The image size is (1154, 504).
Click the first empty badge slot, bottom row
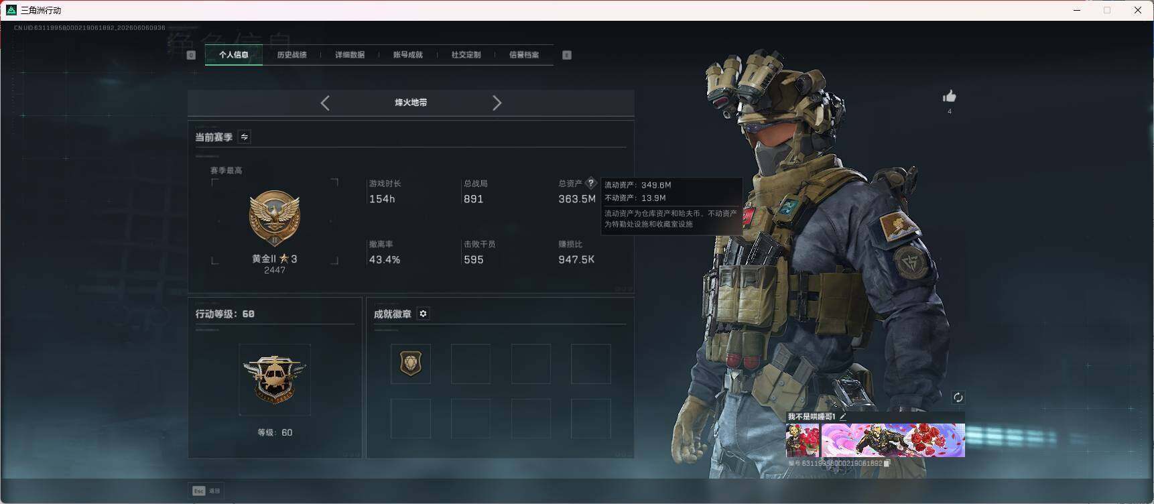(411, 418)
